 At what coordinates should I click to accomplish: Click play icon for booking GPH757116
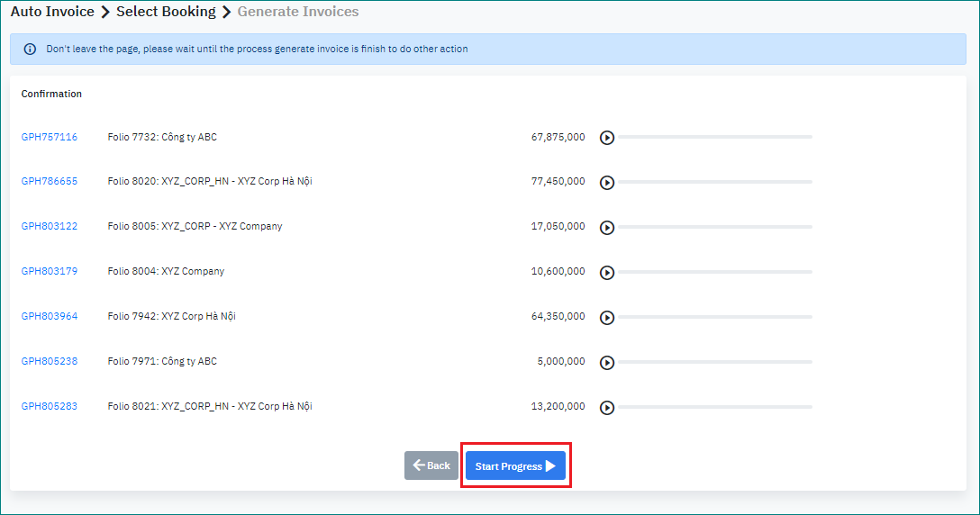tap(607, 138)
